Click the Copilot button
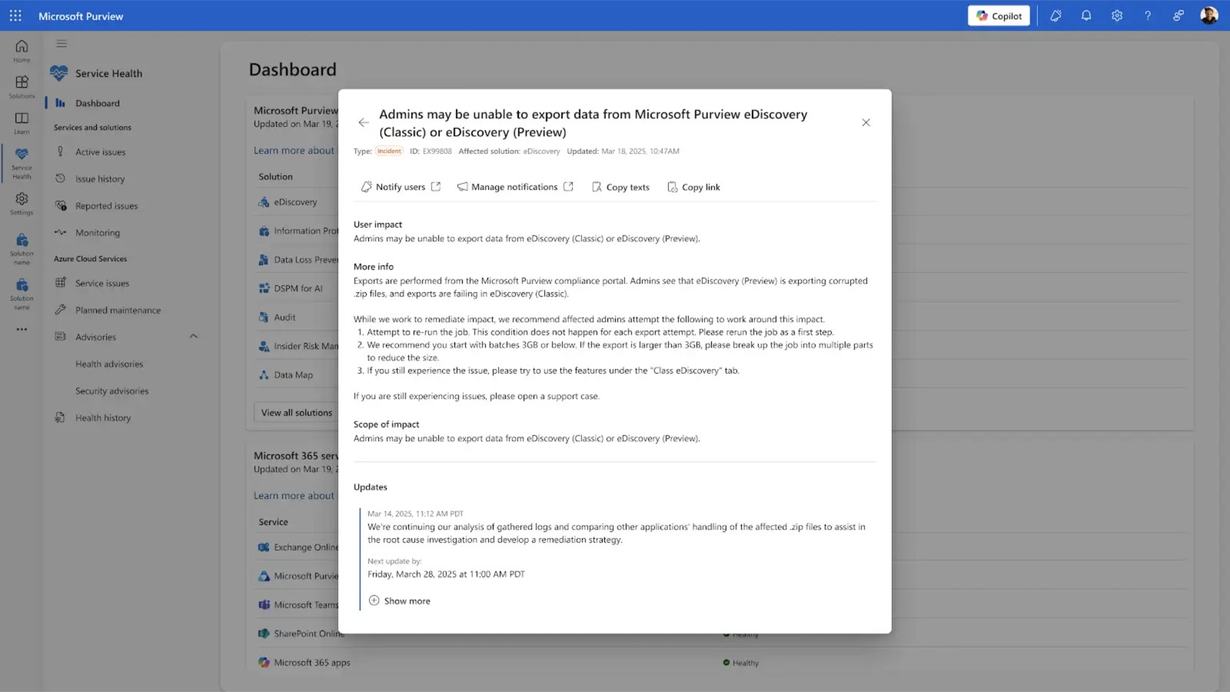This screenshot has height=692, width=1230. click(999, 15)
